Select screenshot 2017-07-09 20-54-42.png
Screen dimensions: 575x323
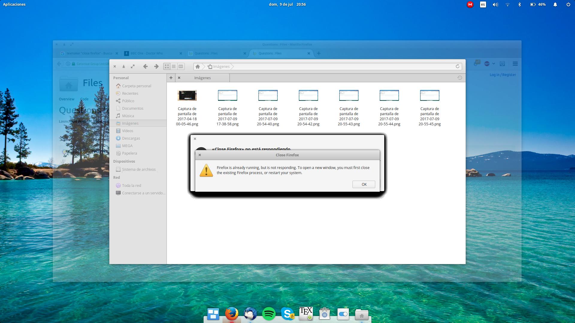[308, 108]
